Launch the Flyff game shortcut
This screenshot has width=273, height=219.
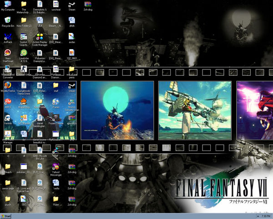56,152
